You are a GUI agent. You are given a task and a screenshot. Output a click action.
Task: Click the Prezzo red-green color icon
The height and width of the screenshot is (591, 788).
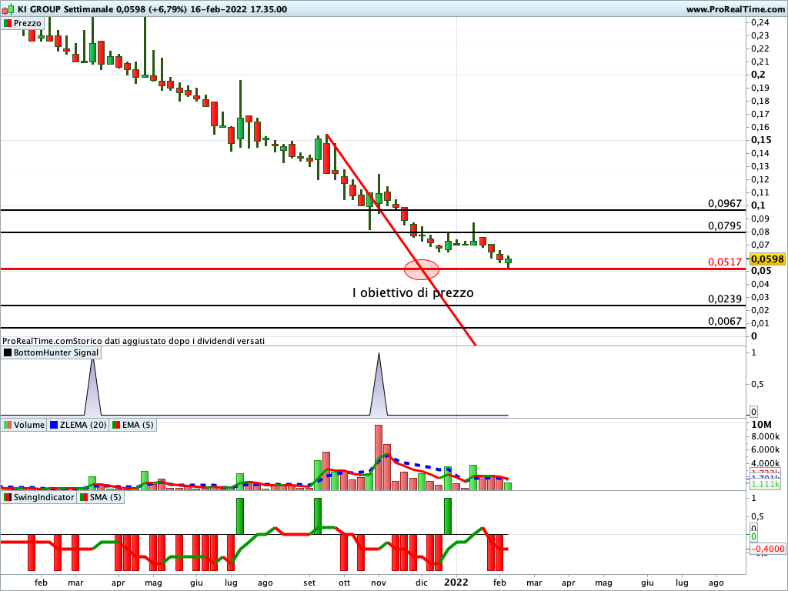[x=8, y=23]
